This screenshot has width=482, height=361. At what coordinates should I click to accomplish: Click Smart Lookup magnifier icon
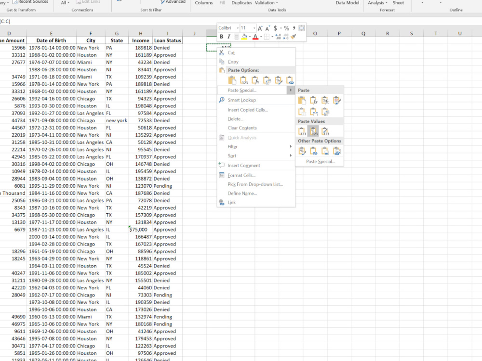222,100
